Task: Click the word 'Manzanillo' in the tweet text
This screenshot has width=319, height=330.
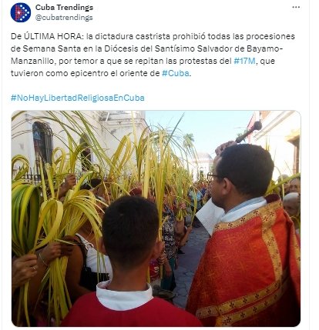Action: click(32, 61)
